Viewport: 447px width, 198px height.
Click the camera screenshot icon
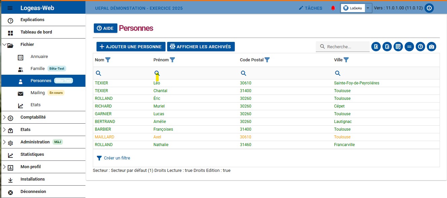click(x=432, y=47)
